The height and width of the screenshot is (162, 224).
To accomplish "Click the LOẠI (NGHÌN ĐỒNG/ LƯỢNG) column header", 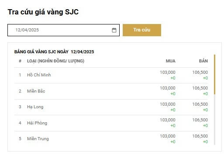I will pos(55,61).
